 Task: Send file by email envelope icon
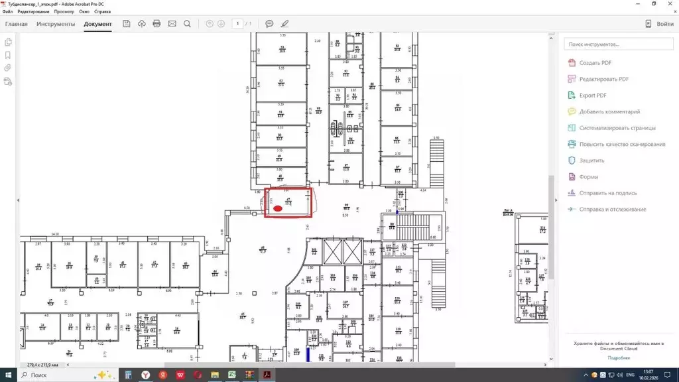[172, 24]
